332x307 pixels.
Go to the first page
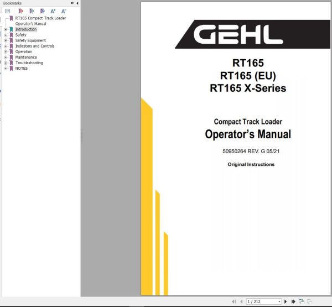pos(234,301)
